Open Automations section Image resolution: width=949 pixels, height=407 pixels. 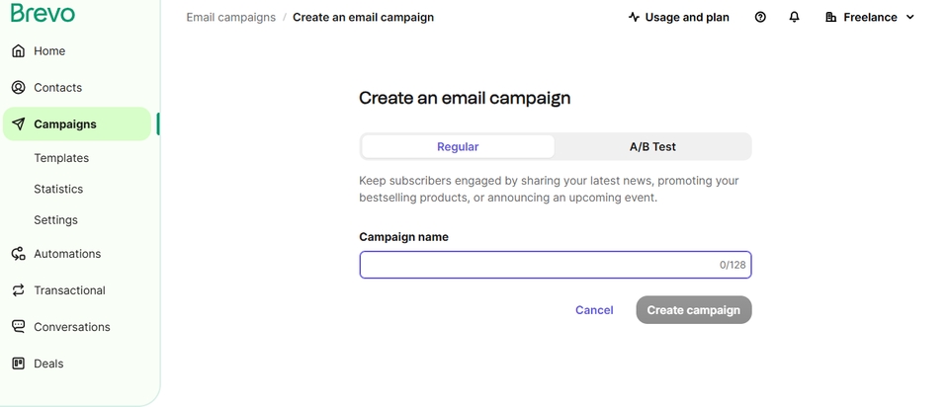pyautogui.click(x=66, y=254)
